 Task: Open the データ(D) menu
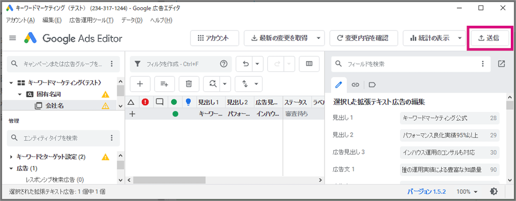[132, 21]
